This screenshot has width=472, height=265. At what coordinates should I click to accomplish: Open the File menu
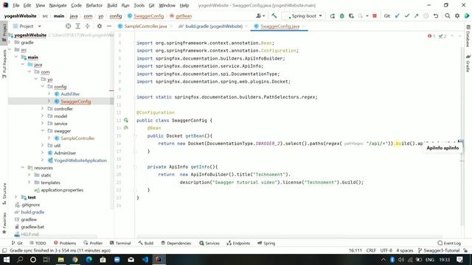(x=16, y=5)
